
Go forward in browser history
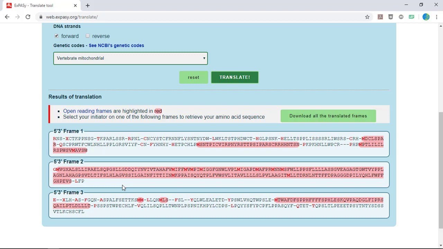point(17,17)
